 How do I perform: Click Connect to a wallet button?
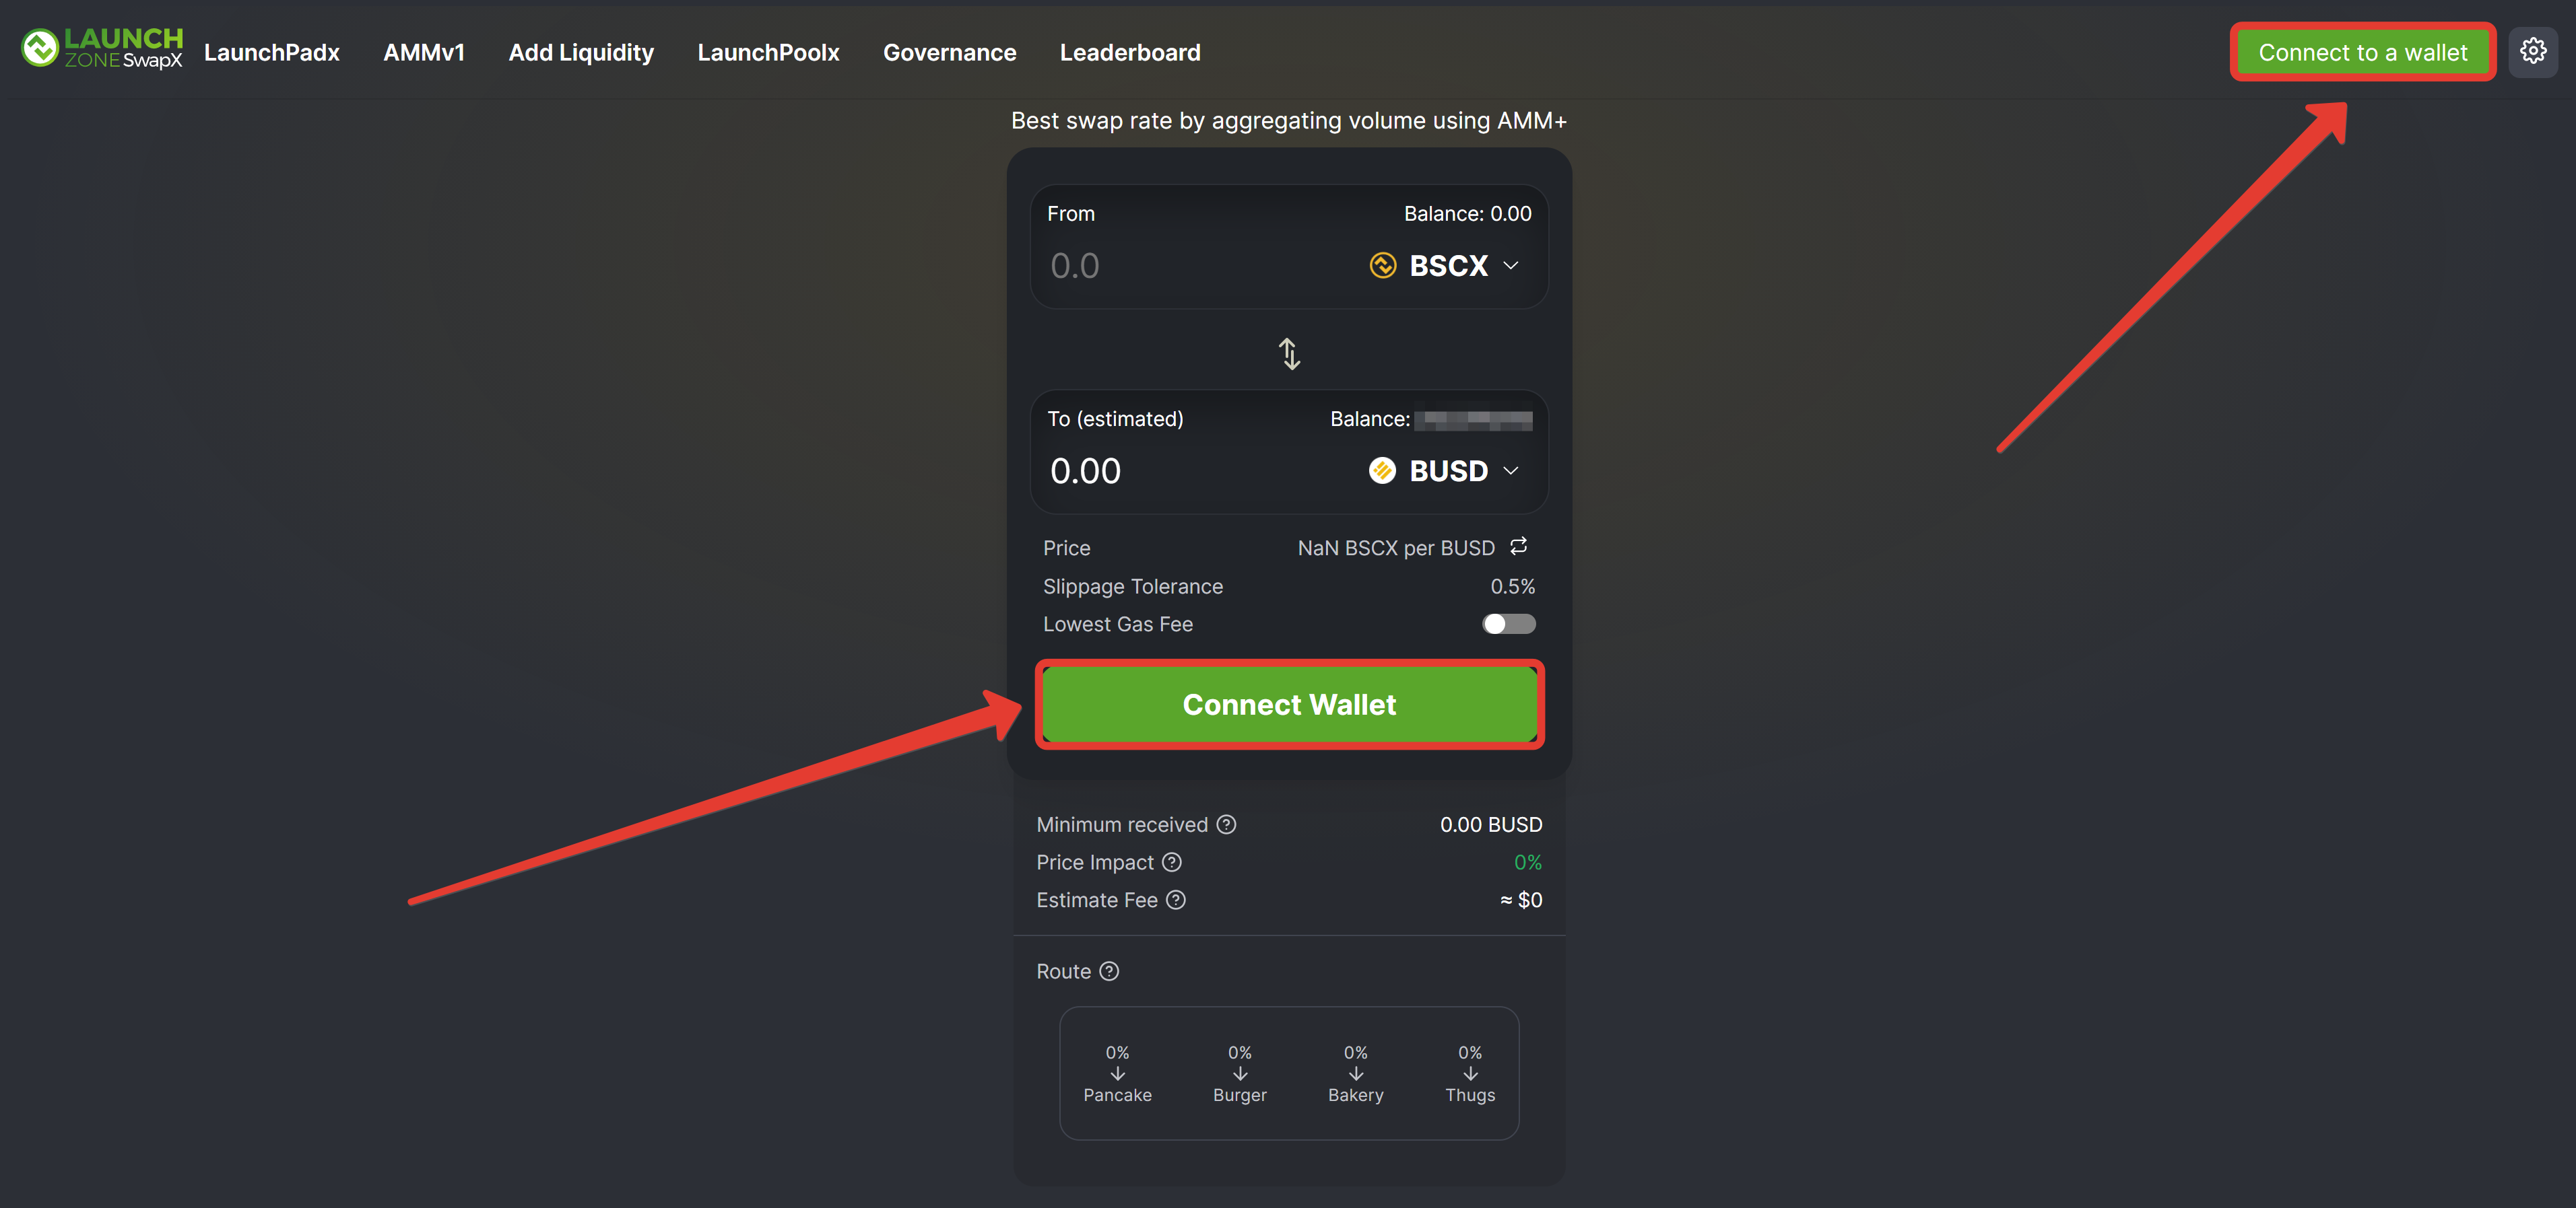coord(2362,53)
